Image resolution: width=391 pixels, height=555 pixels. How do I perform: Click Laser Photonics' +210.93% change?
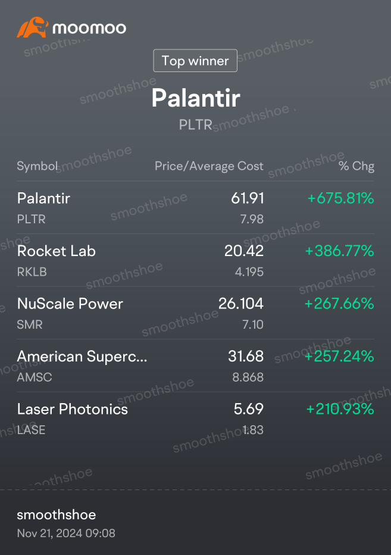click(x=340, y=409)
